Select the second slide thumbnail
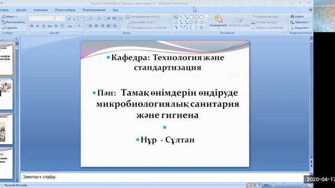This screenshot has width=335, height=188. 6,94
